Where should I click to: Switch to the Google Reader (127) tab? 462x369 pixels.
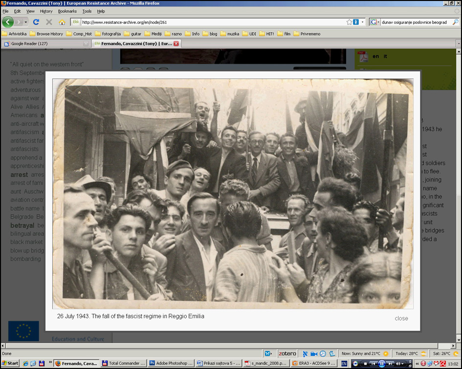click(x=45, y=43)
